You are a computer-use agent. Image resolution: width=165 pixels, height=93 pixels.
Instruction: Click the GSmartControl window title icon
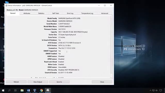click(x=6, y=5)
